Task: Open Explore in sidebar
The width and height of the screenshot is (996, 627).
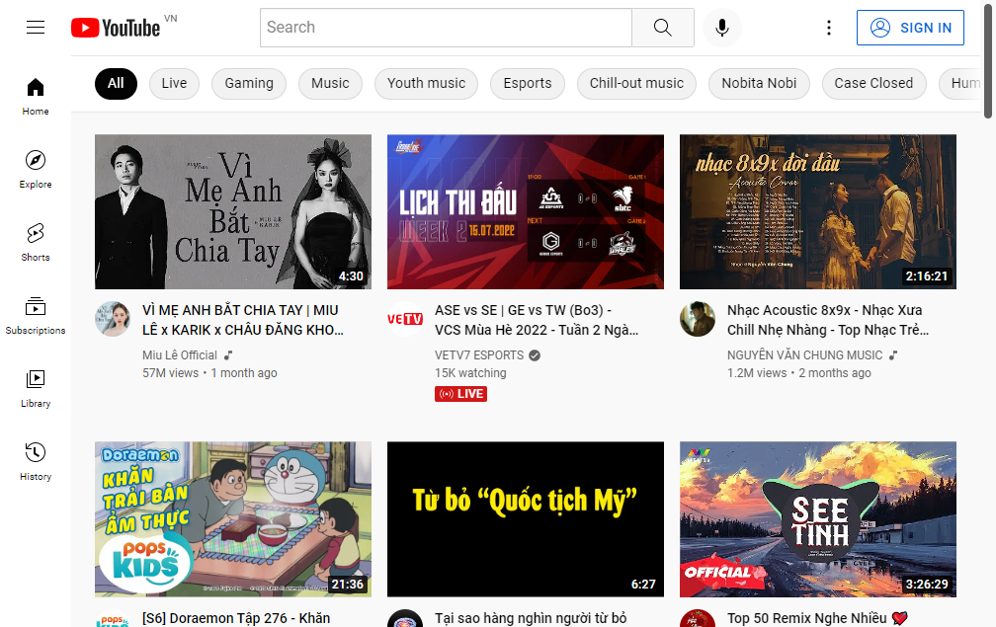Action: coord(36,170)
